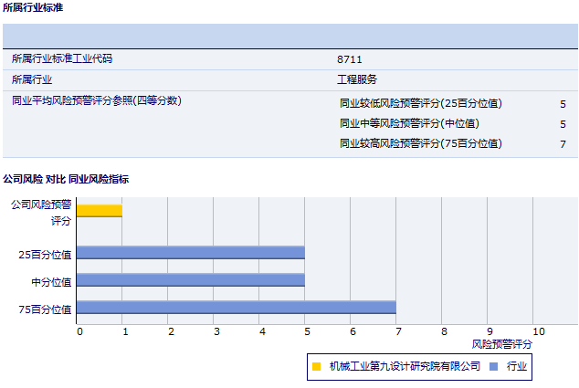
Task: Click the 75百分位值 axis label
Action: pos(45,309)
